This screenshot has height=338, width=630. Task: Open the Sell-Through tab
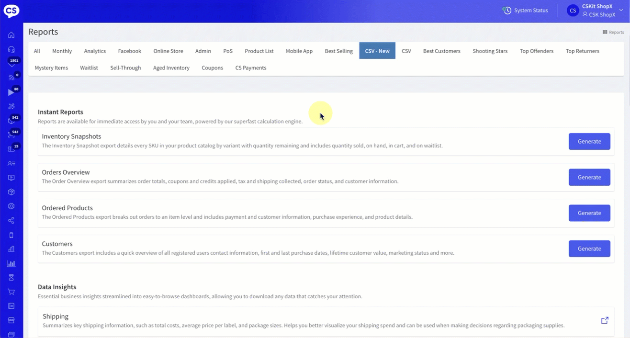(125, 68)
